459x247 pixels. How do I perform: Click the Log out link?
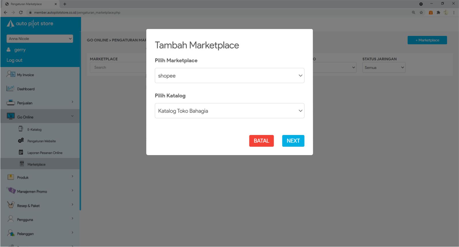pos(14,60)
